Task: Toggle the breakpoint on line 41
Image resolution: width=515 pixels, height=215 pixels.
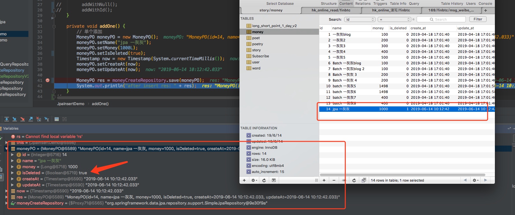Action: (x=48, y=80)
